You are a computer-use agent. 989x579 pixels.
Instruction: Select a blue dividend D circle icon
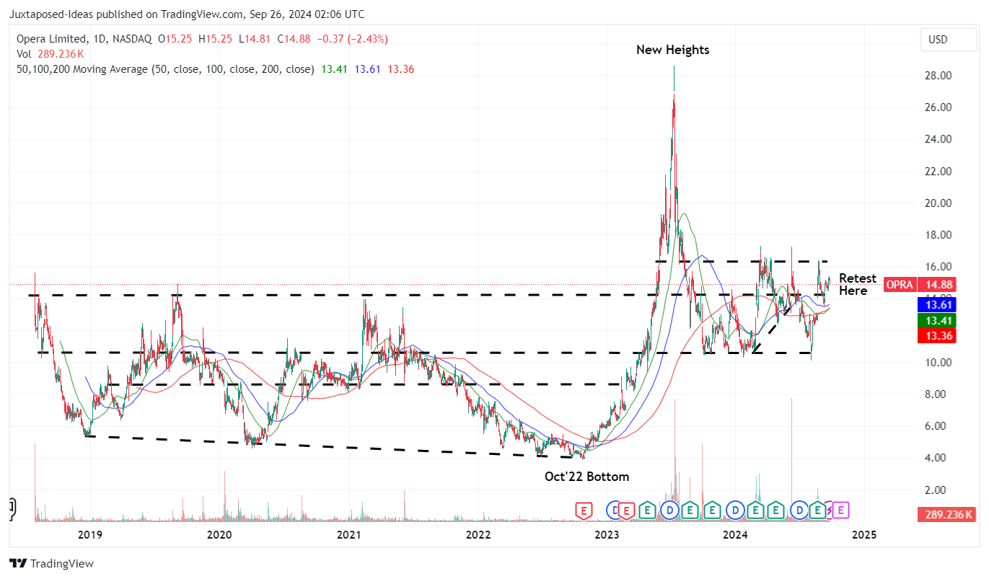coord(669,510)
